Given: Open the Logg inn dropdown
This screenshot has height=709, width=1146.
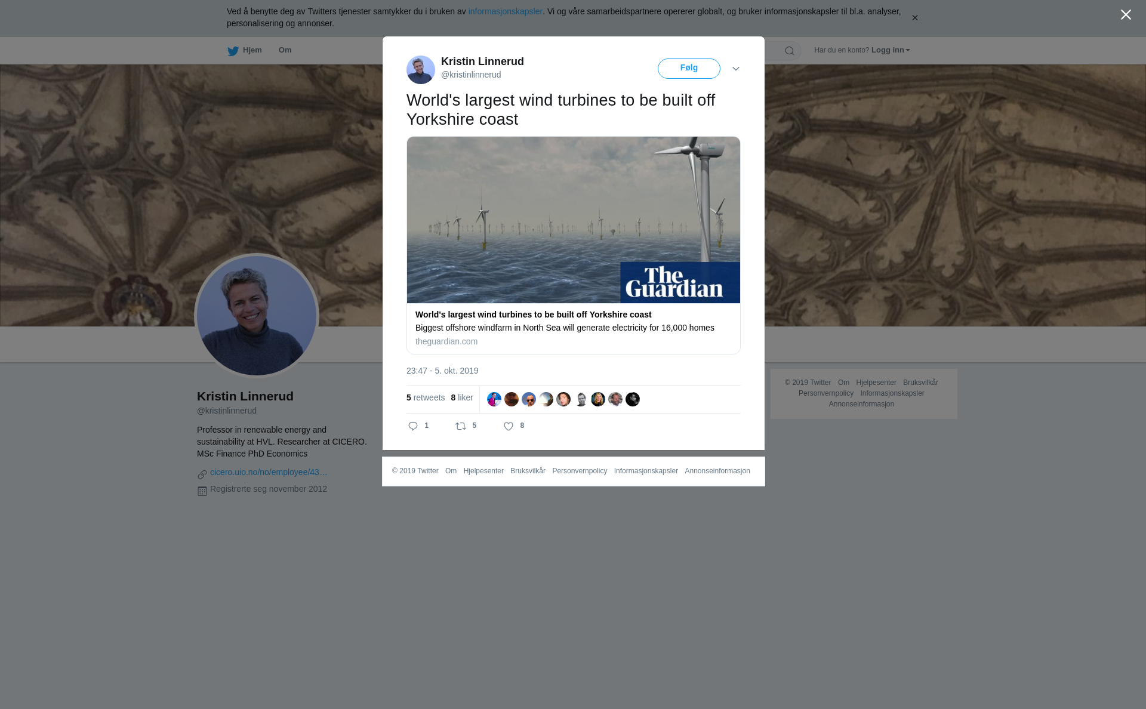Looking at the screenshot, I should pyautogui.click(x=890, y=50).
